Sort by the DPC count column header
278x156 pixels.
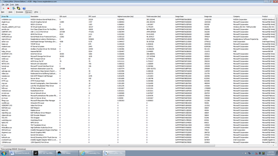[x=92, y=17]
